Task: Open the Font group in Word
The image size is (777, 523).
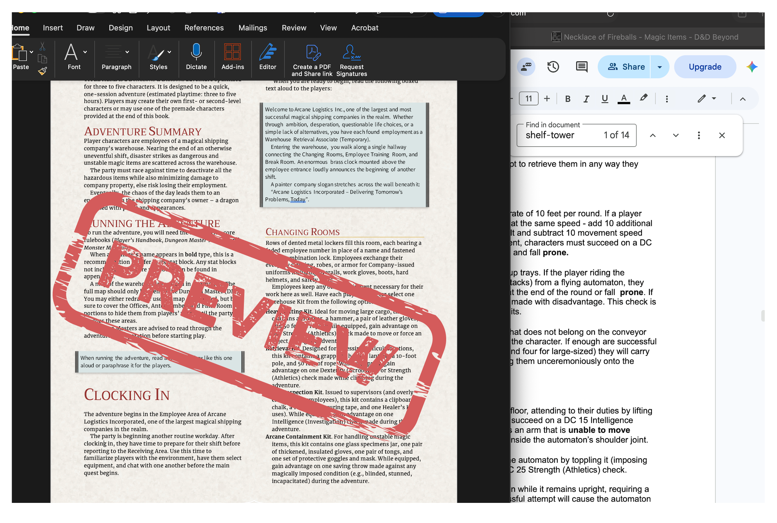Action: click(x=74, y=57)
